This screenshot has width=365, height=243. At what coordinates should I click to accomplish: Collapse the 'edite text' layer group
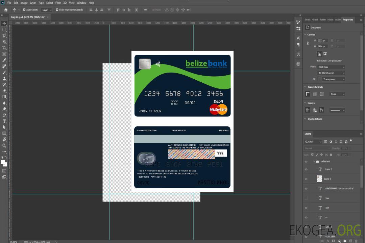coord(314,161)
